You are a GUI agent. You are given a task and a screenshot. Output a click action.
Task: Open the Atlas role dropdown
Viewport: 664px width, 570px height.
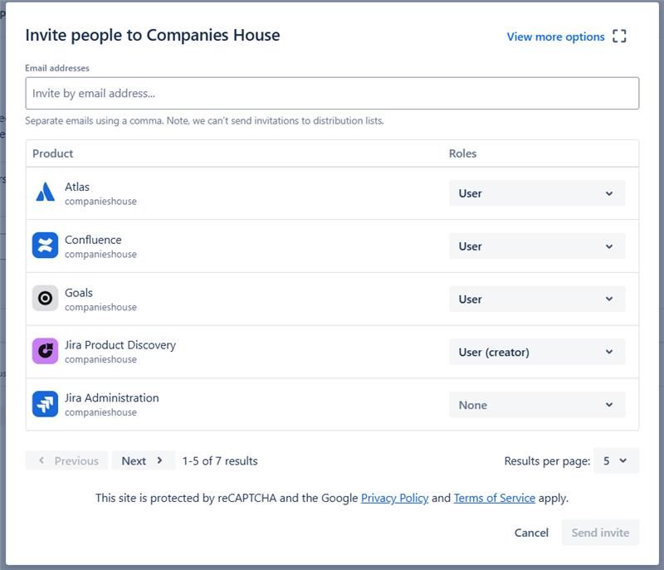click(537, 193)
